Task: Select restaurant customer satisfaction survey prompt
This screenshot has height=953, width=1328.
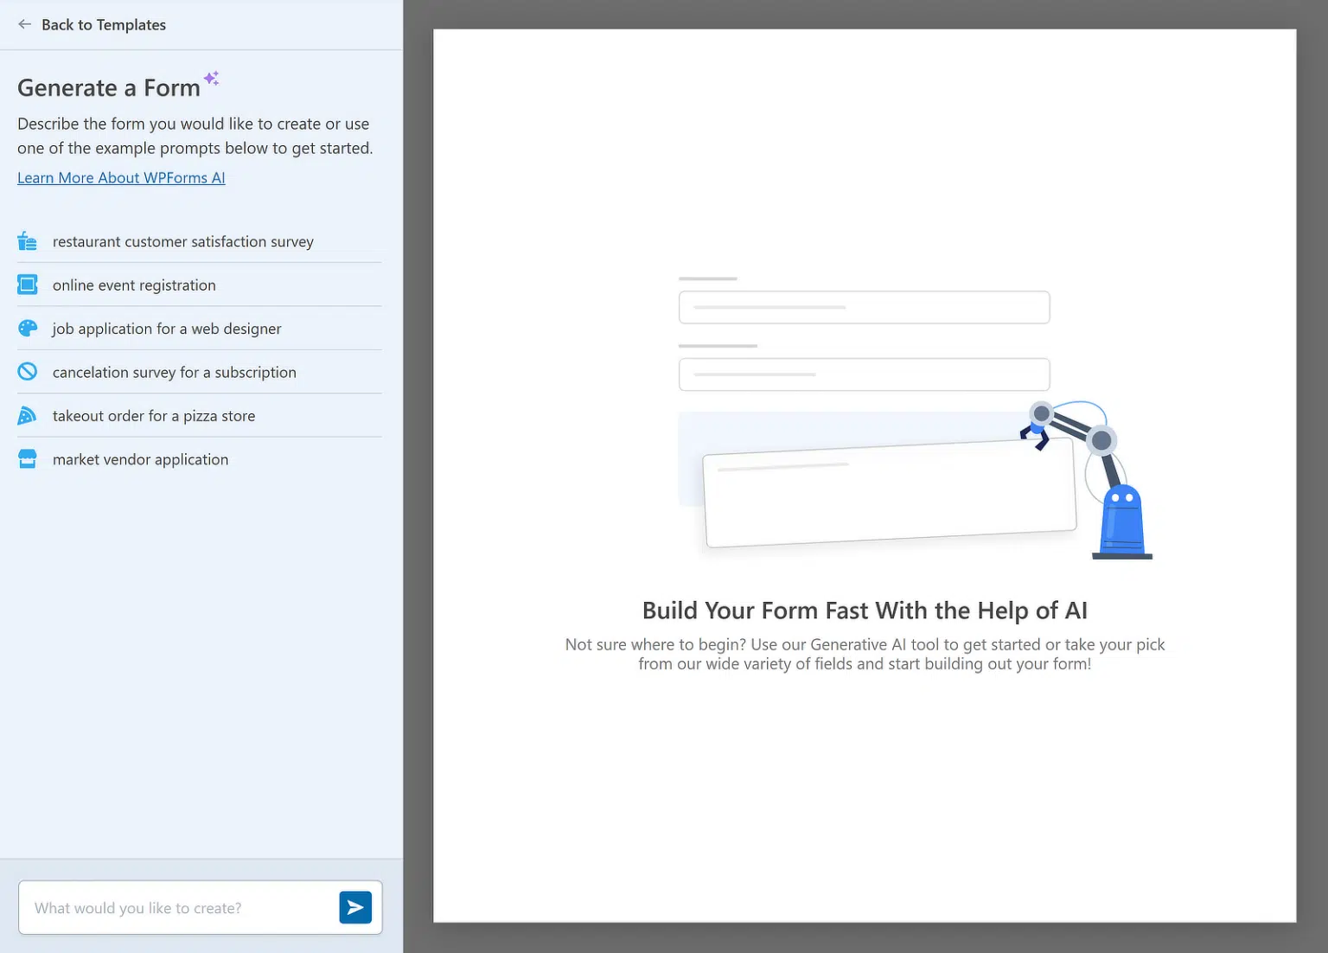Action: [x=182, y=242]
